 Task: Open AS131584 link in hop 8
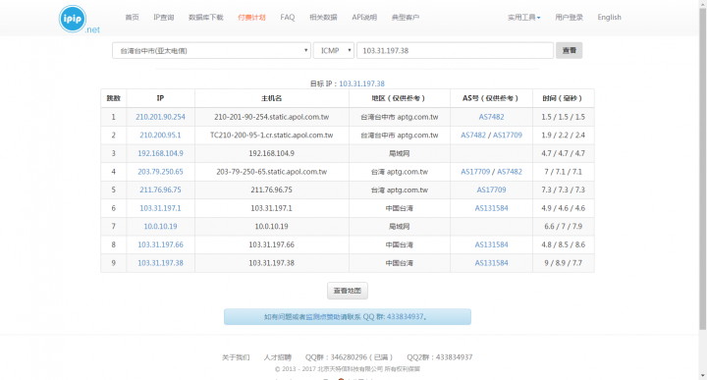click(x=492, y=244)
